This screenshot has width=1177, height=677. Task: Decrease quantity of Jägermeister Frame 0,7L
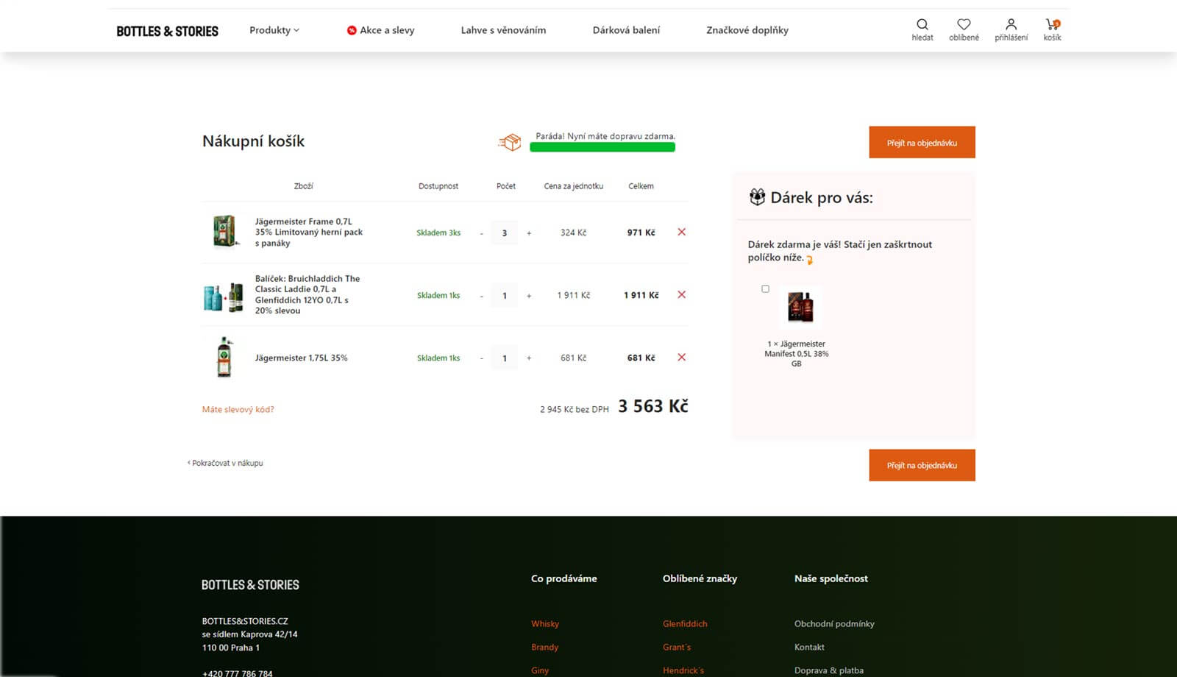[x=481, y=233]
